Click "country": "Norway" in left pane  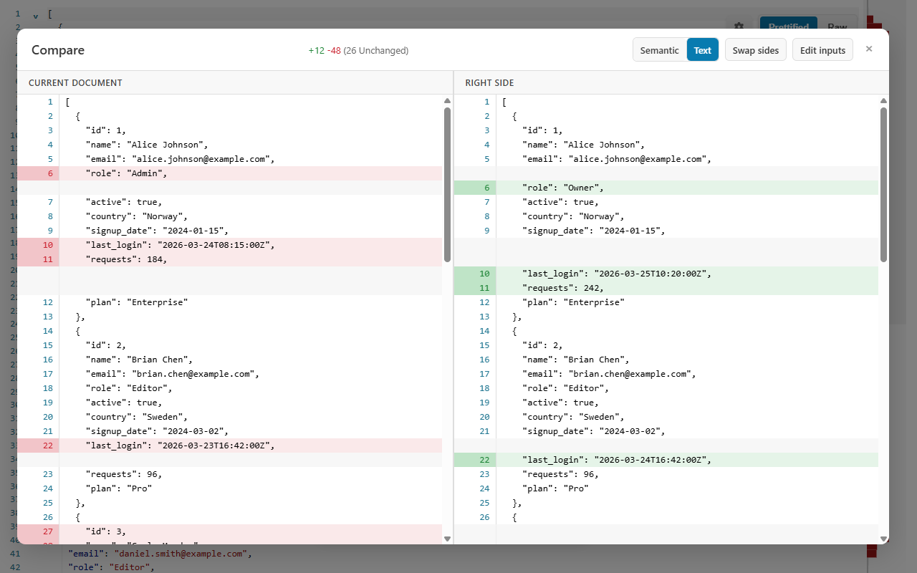[136, 216]
